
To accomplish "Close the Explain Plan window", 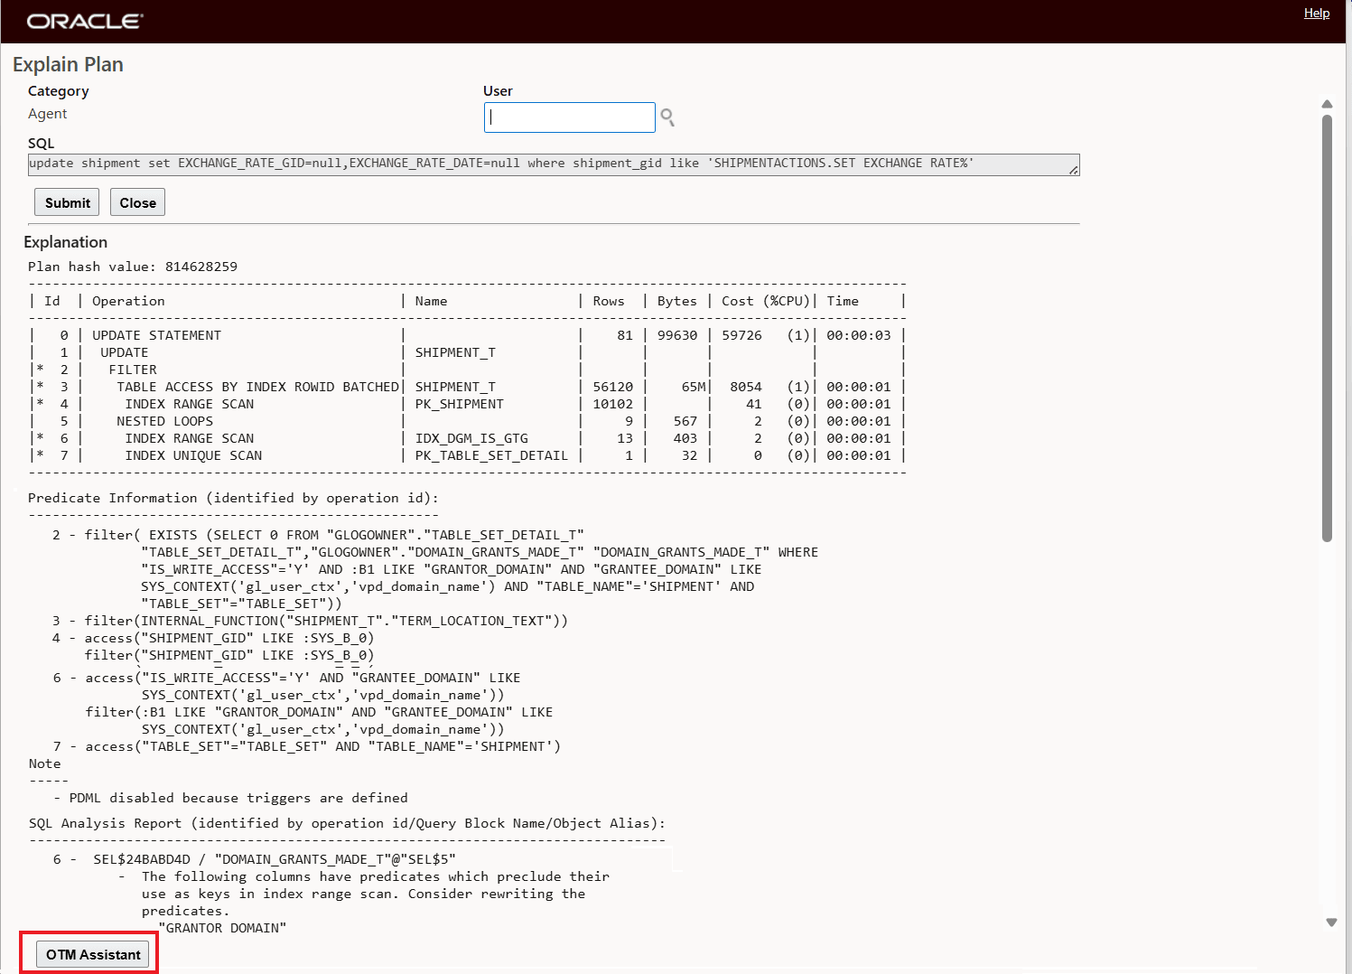I will point(137,202).
